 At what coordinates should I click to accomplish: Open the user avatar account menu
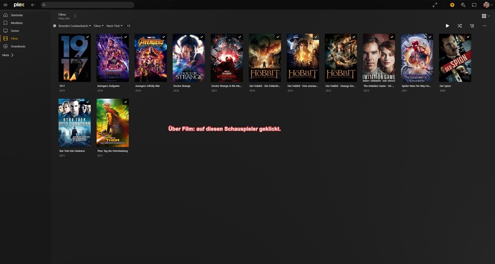click(x=488, y=5)
